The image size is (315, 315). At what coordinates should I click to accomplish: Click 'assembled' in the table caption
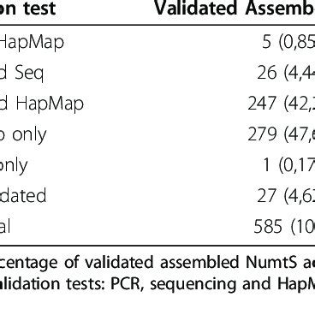coord(199,262)
